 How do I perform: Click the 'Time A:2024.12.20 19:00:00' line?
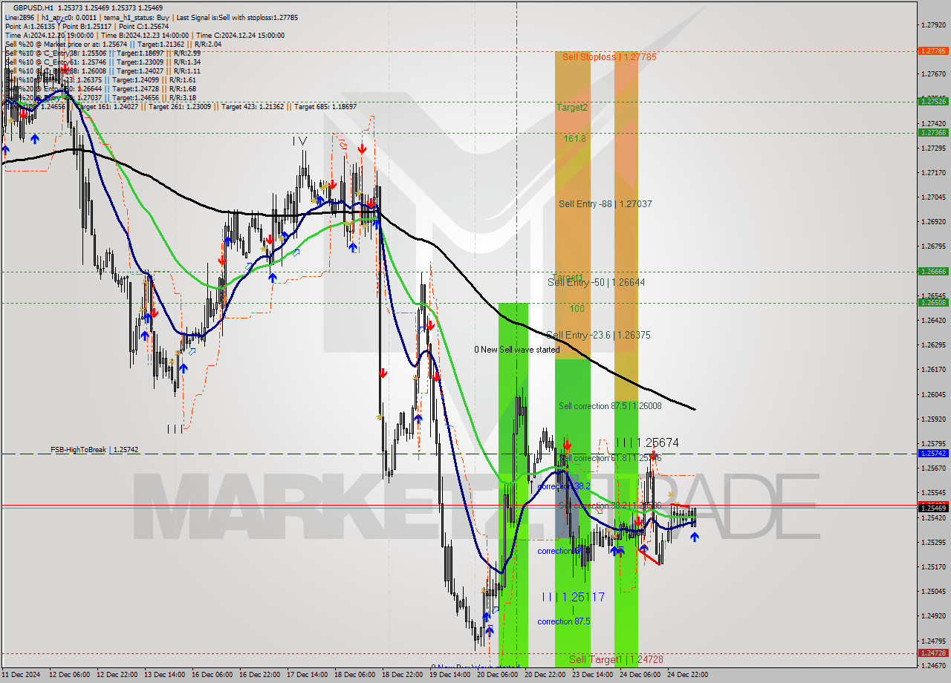click(49, 35)
